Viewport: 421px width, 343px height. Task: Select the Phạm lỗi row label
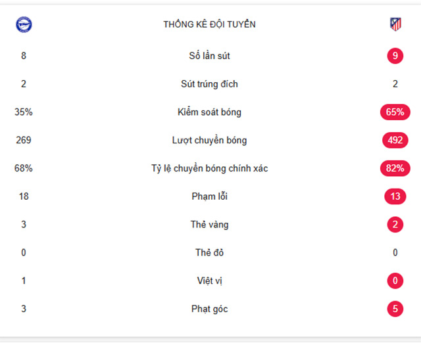(x=209, y=196)
